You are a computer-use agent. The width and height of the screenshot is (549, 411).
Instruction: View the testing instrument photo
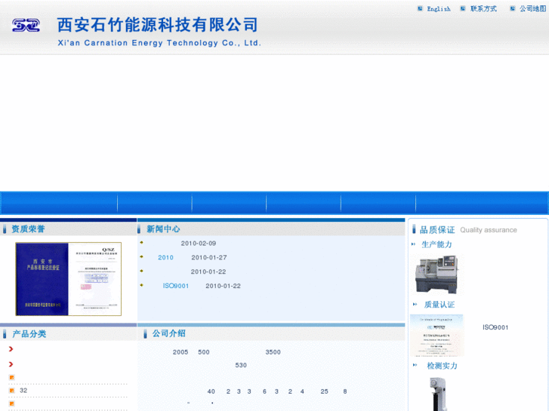tap(438, 394)
